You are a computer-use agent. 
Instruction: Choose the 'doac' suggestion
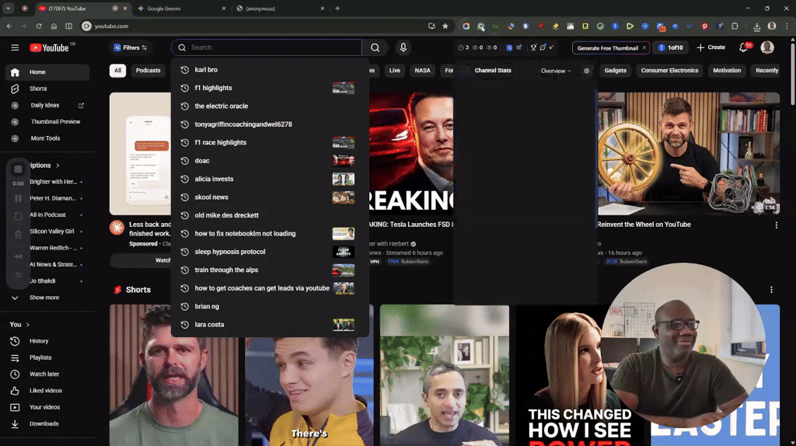270,161
